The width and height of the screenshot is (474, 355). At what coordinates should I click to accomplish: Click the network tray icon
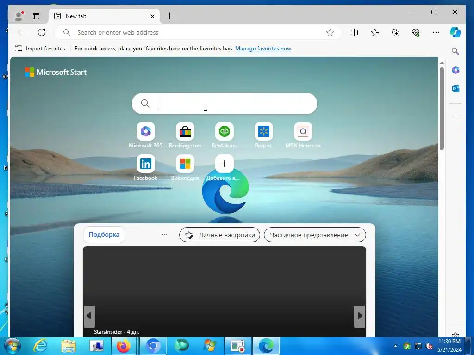(418, 346)
